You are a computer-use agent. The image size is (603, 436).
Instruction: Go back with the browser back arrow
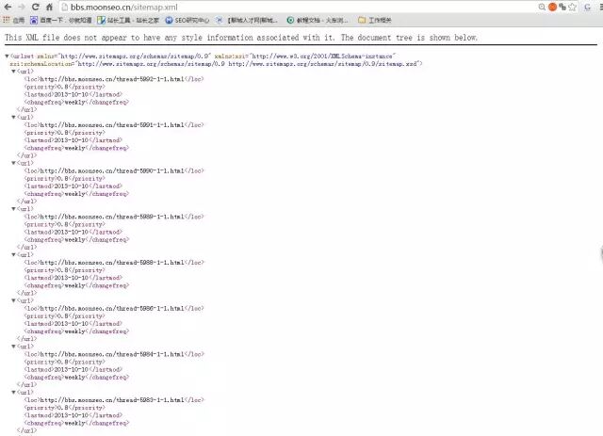8,7
